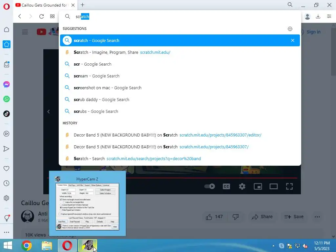Enter fullscreen video mode

coord(289,186)
